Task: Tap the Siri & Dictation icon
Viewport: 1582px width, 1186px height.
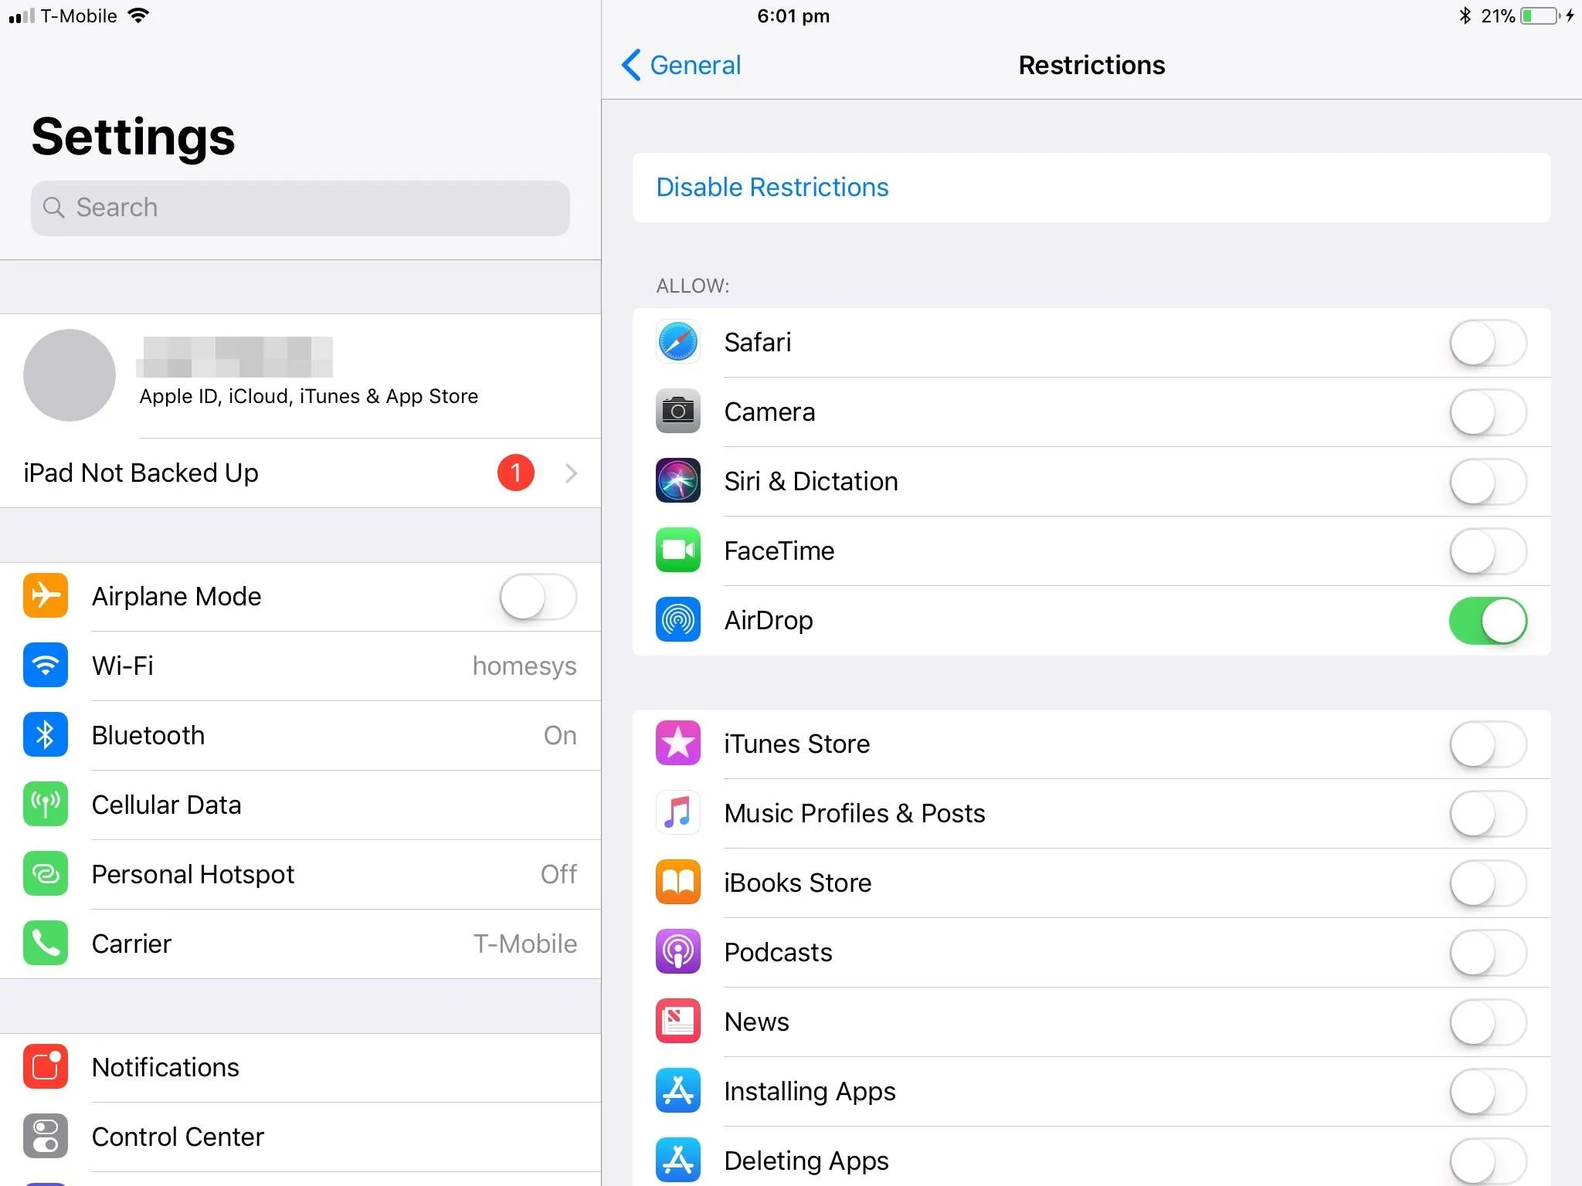Action: [677, 481]
